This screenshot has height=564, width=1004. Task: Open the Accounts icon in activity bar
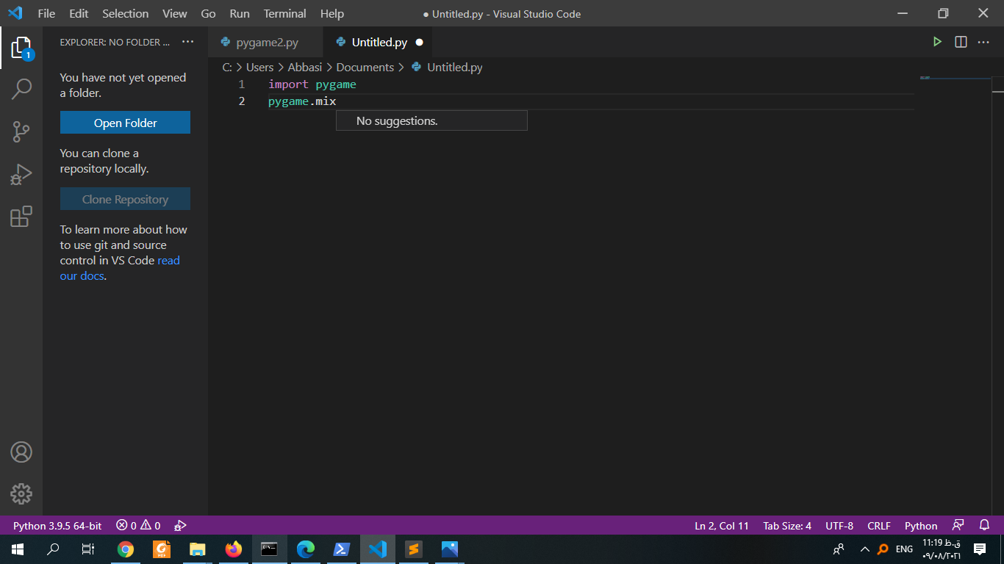point(21,452)
